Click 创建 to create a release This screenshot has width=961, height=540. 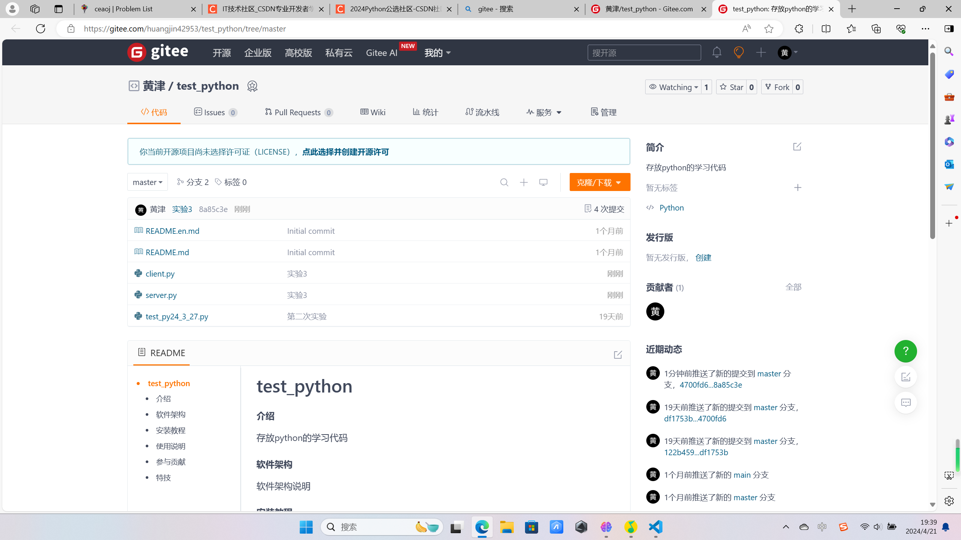[703, 257]
